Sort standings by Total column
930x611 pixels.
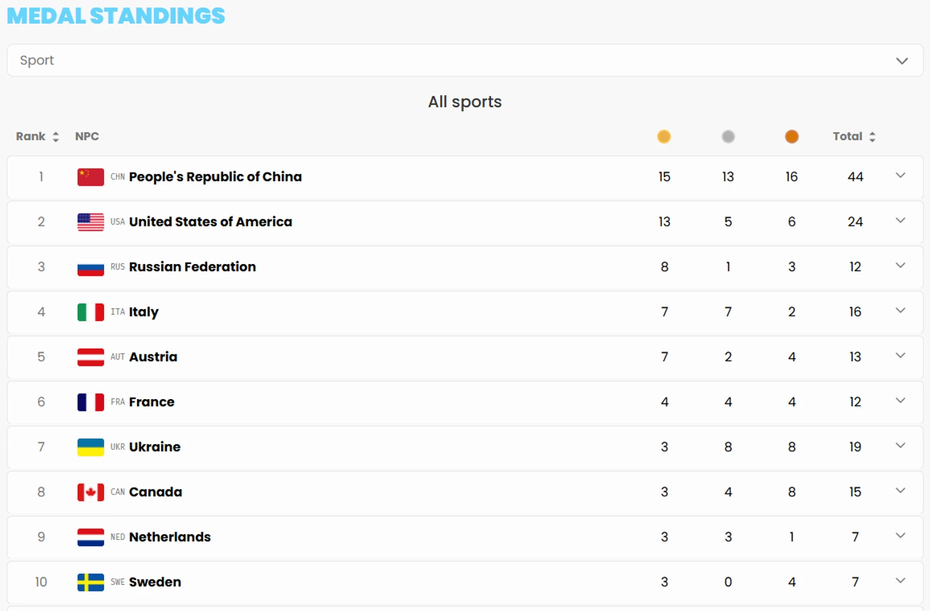(x=854, y=136)
